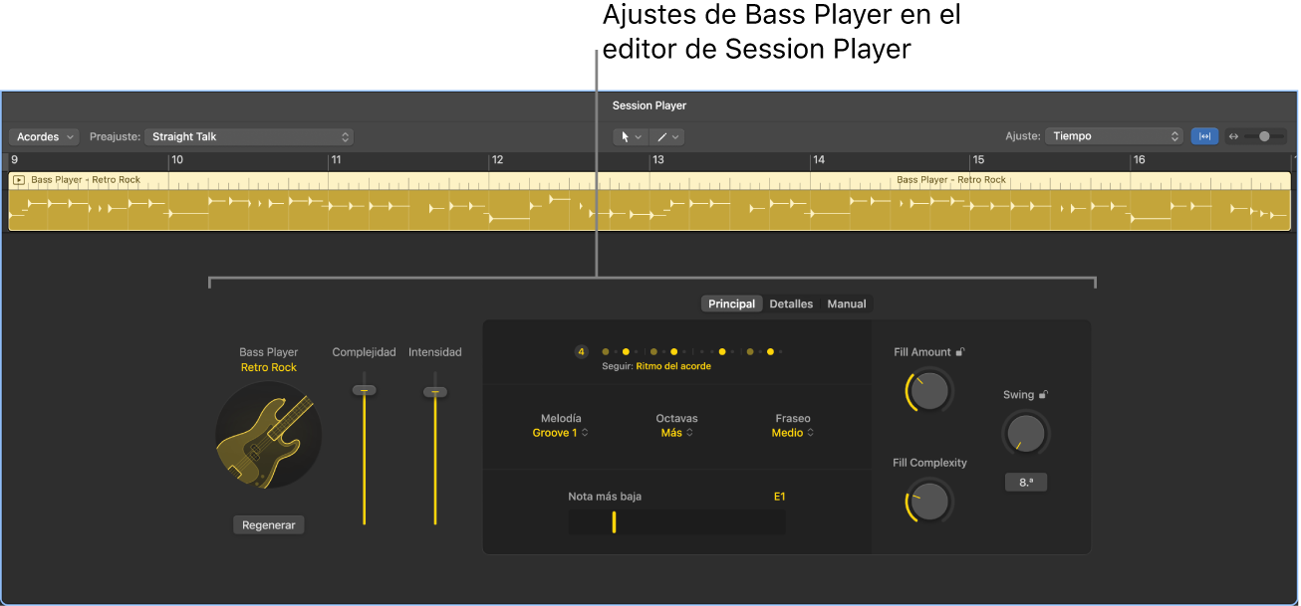Turn the Swing knob

pyautogui.click(x=1025, y=433)
